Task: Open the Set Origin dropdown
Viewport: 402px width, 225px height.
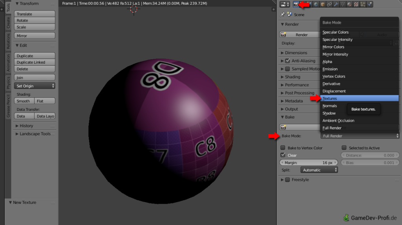Action: pyautogui.click(x=35, y=86)
